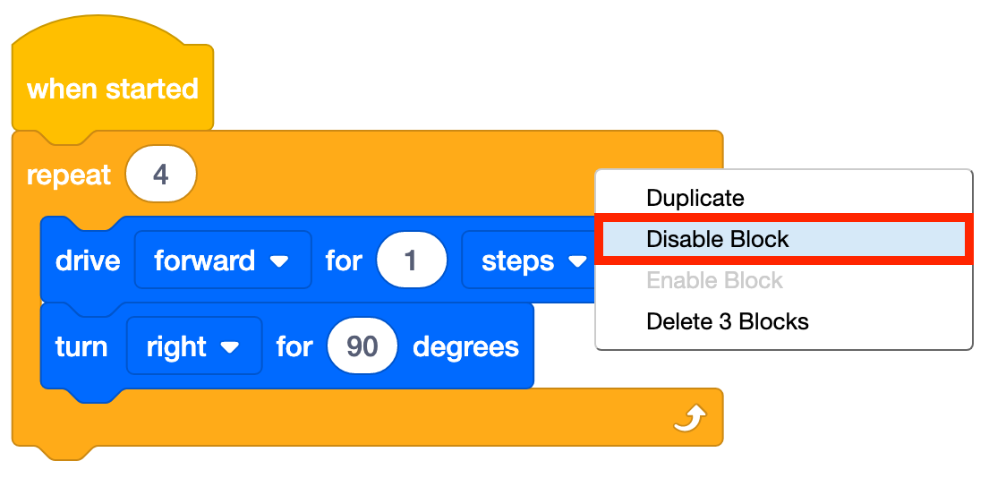Click the "for" text in the drive block
This screenshot has width=1006, height=478.
point(344,261)
